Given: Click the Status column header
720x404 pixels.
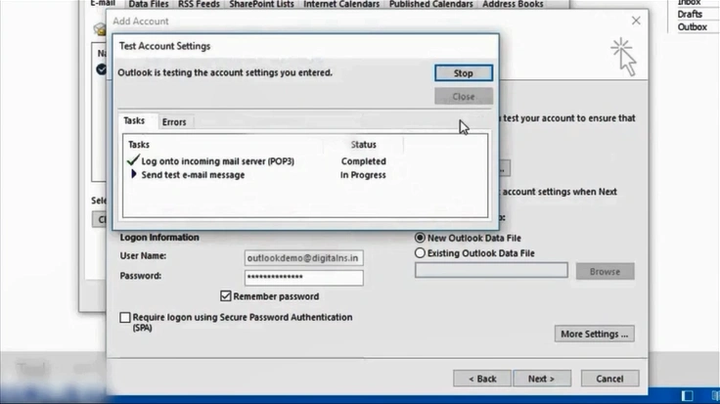Looking at the screenshot, I should pyautogui.click(x=363, y=145).
